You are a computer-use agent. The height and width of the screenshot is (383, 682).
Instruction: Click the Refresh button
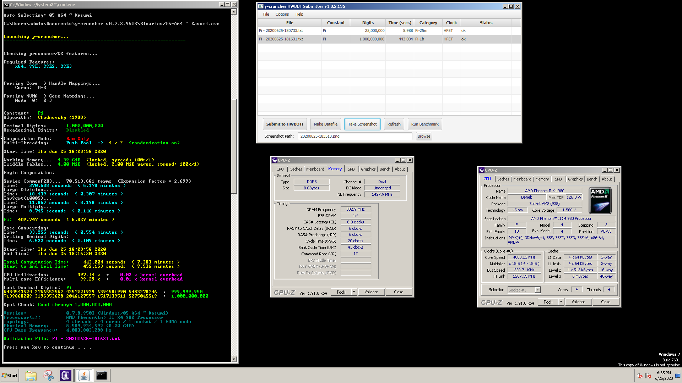click(394, 124)
